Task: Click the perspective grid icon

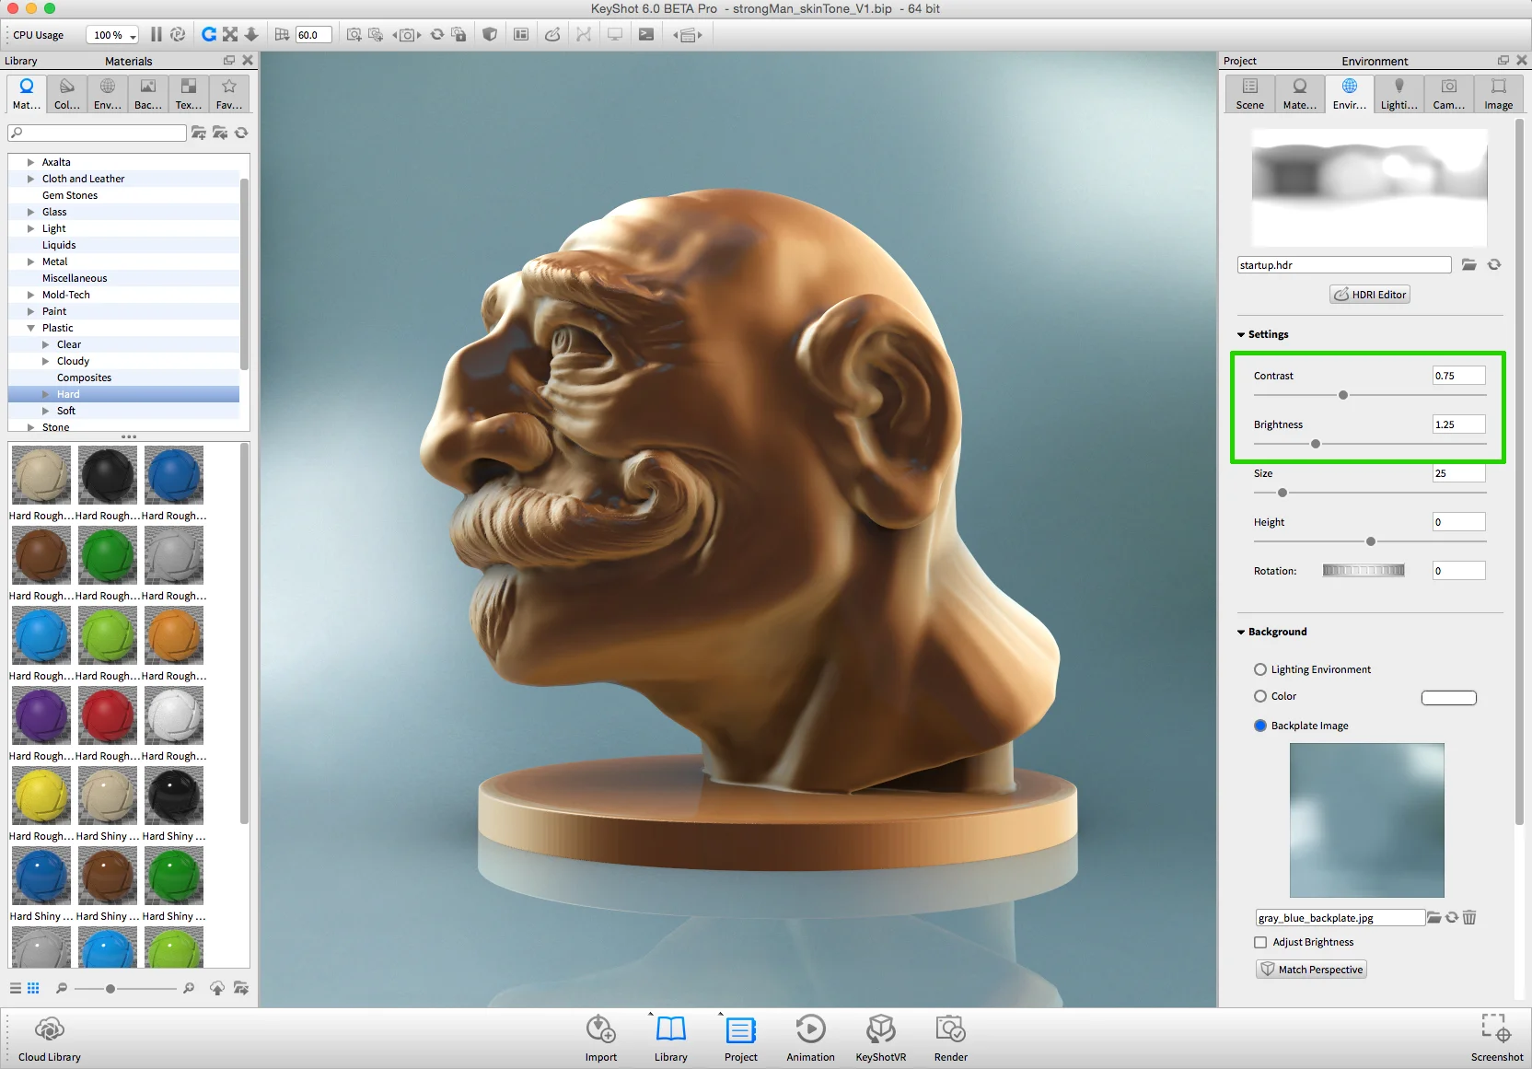Action: pyautogui.click(x=282, y=34)
